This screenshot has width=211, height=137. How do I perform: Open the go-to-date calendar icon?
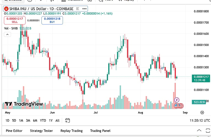(x=67, y=120)
